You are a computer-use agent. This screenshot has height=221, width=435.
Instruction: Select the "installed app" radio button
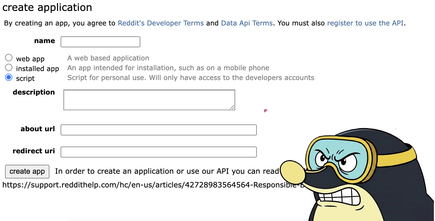[x=9, y=67]
